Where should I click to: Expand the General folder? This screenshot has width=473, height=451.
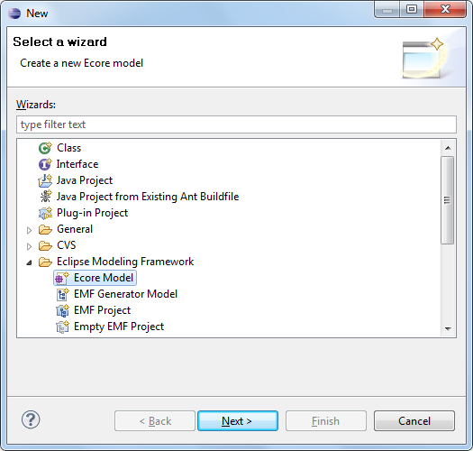pyautogui.click(x=29, y=230)
